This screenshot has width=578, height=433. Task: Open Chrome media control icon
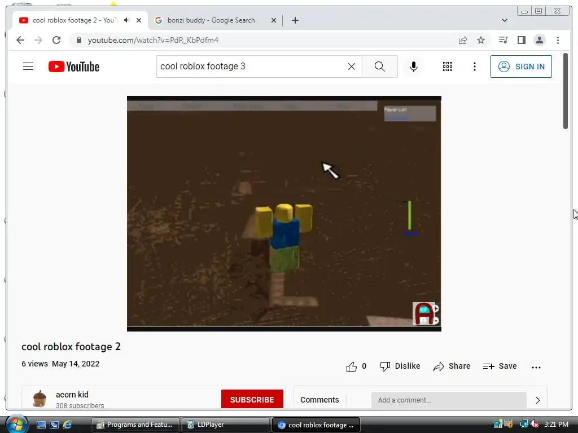503,40
